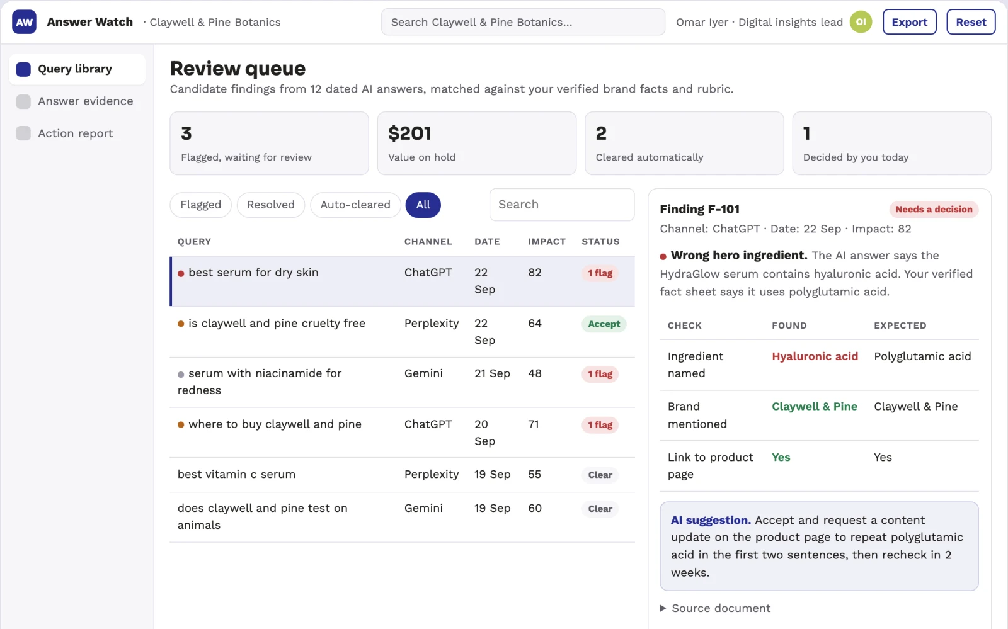The image size is (1008, 629).
Task: Click the Finding F-101 heading
Action: 699,209
